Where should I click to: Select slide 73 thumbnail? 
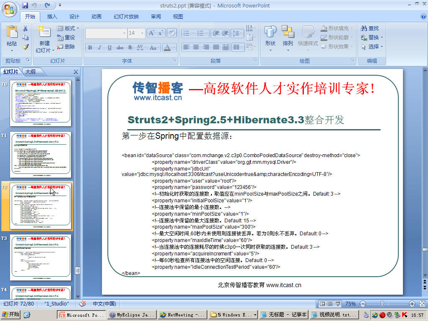click(41, 257)
